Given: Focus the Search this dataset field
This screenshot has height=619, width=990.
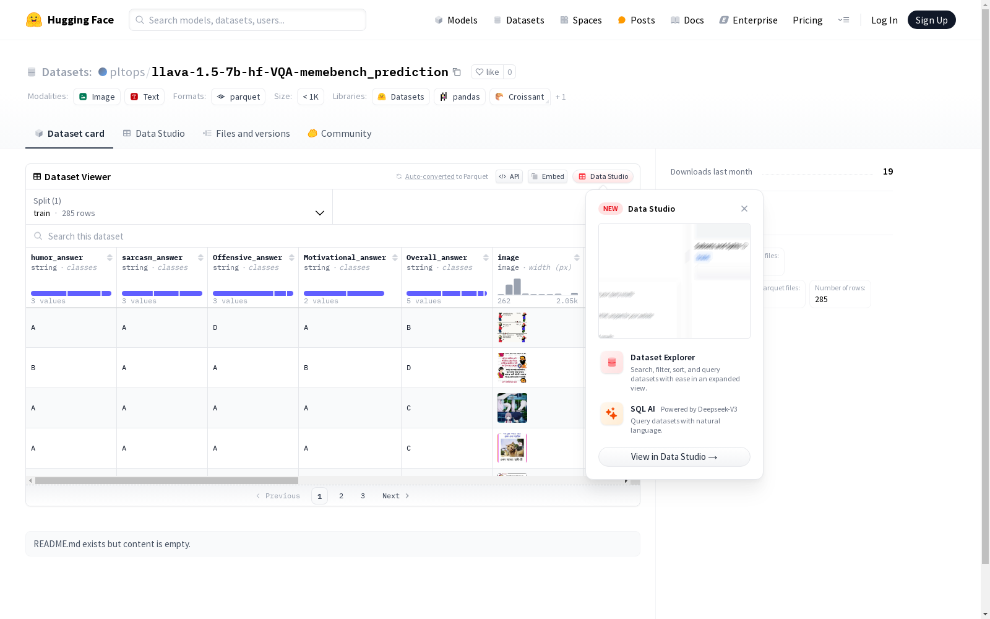Looking at the screenshot, I should 306,236.
